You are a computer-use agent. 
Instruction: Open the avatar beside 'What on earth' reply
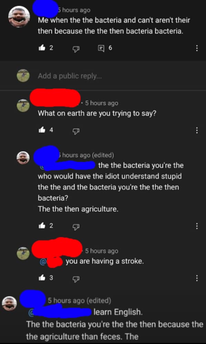(23, 105)
